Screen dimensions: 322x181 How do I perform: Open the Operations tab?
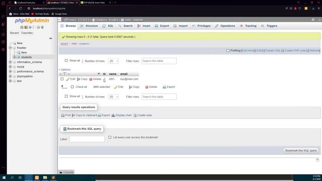coord(225,26)
